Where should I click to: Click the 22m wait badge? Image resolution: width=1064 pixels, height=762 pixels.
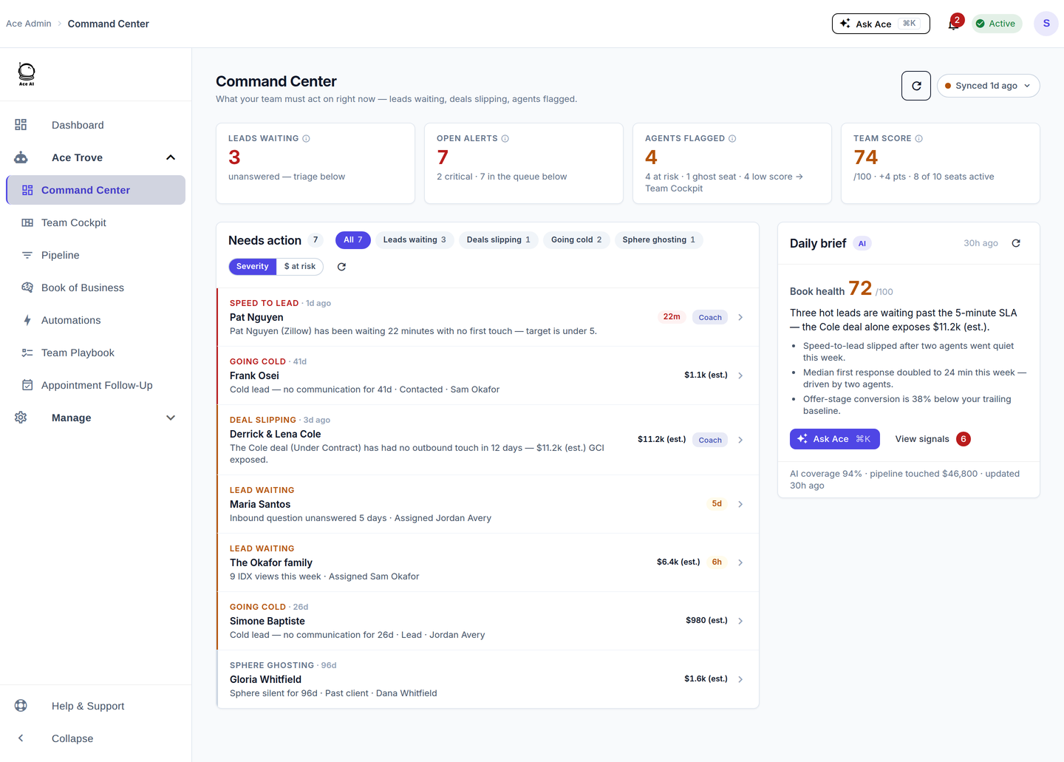tap(672, 316)
